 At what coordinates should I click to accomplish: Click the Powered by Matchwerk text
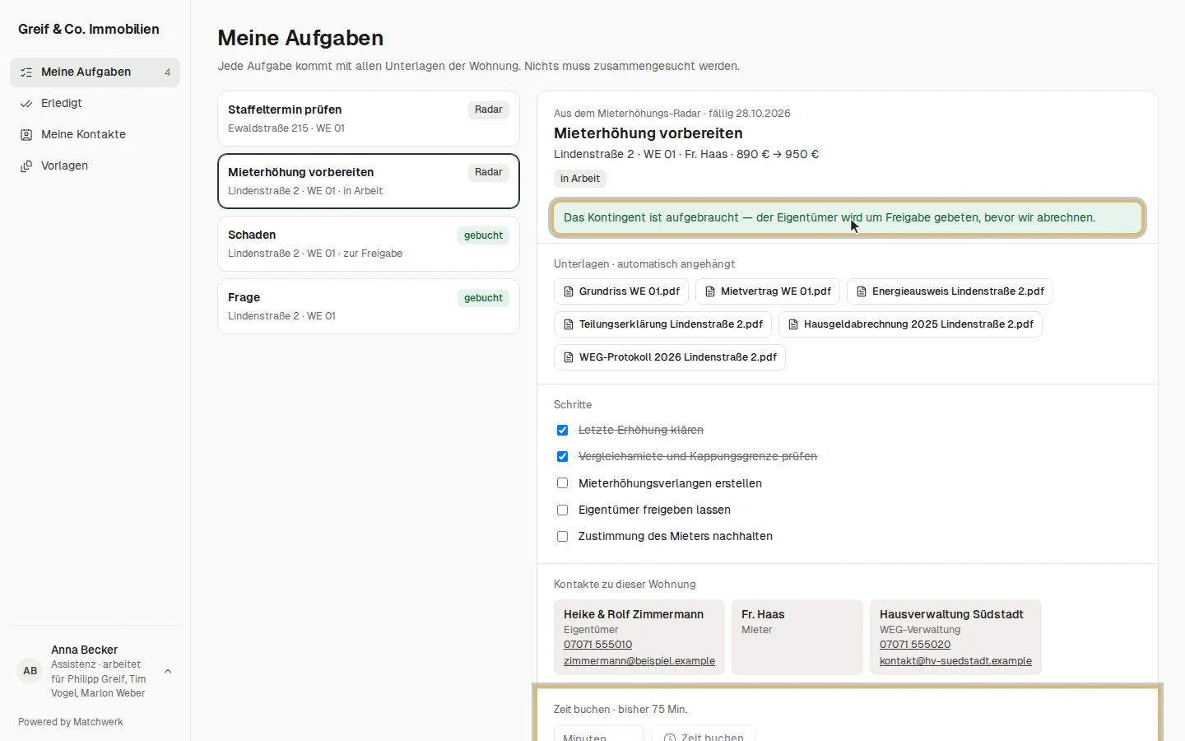pyautogui.click(x=71, y=722)
